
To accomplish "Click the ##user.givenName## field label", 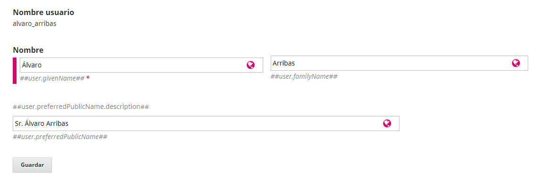I will tap(52, 78).
